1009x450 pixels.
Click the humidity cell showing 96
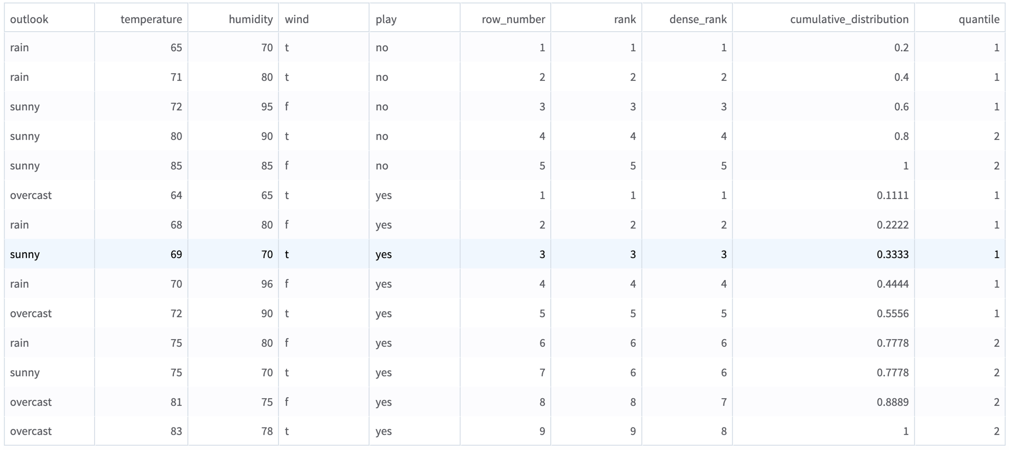(267, 284)
